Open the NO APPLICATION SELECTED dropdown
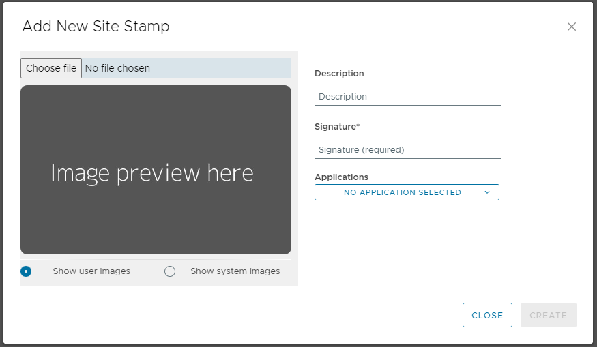597x347 pixels. [403, 192]
